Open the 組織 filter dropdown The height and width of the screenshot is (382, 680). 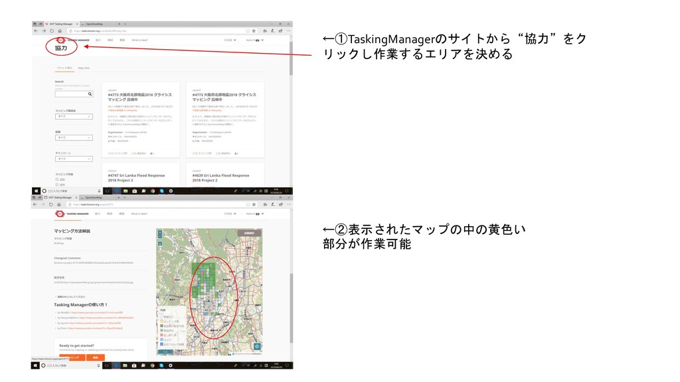[x=74, y=138]
